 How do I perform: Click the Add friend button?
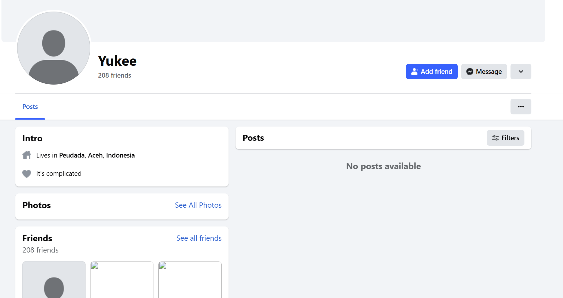pyautogui.click(x=432, y=72)
